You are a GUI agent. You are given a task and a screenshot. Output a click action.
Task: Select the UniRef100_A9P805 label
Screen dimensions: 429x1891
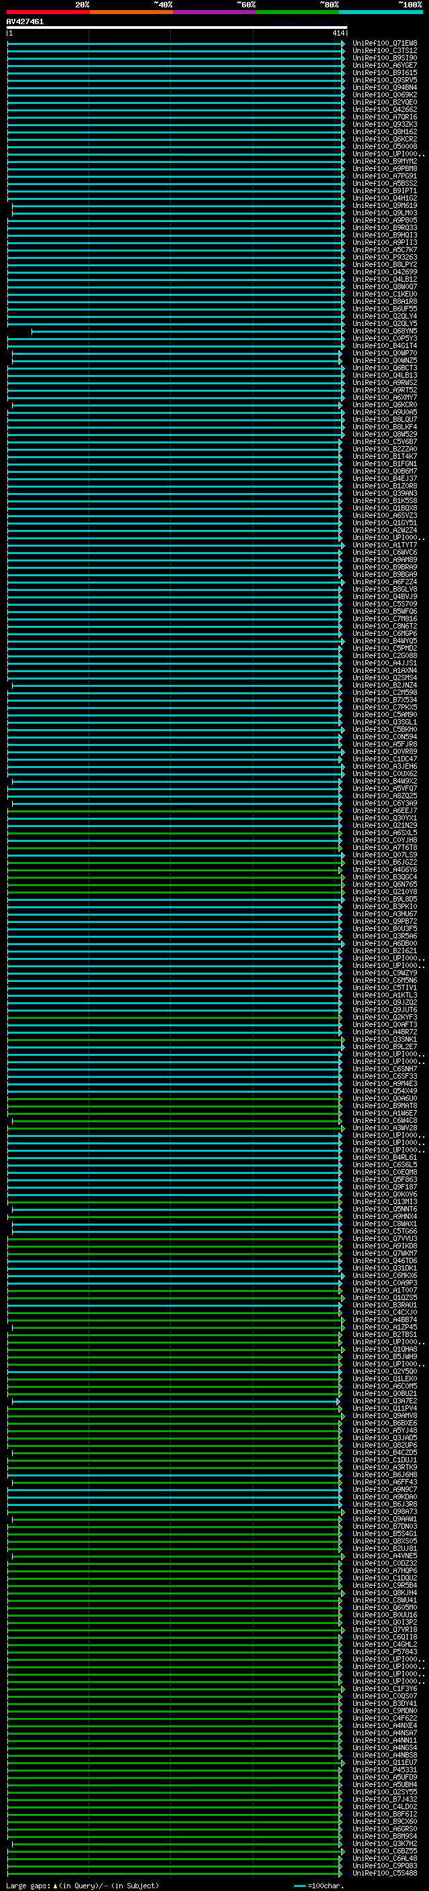(384, 220)
